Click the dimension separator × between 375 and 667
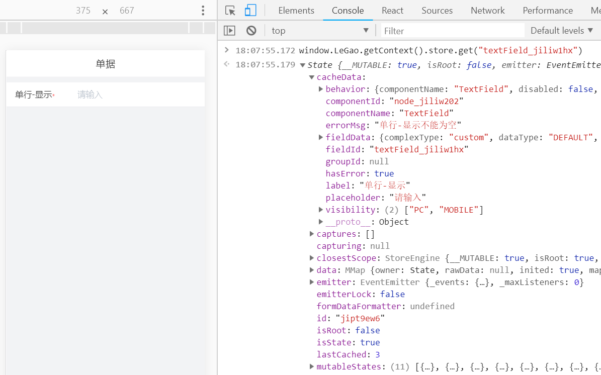Image resolution: width=601 pixels, height=375 pixels. [x=105, y=12]
